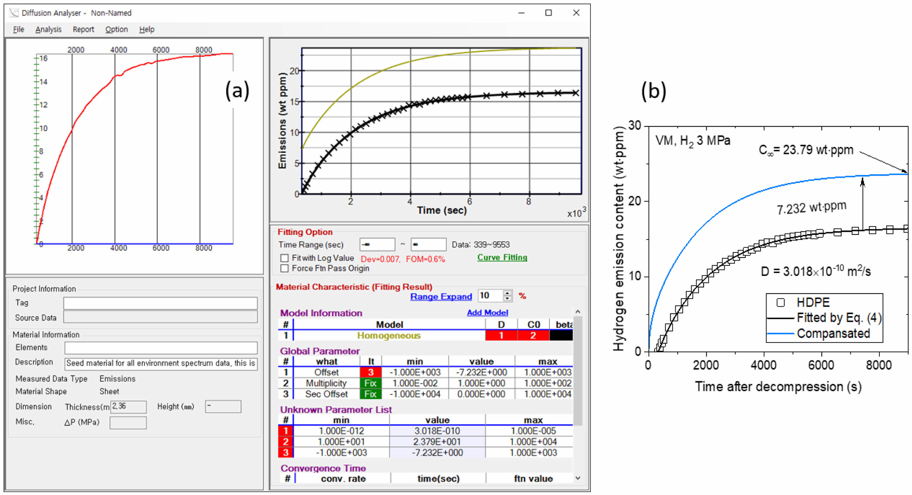Click scroll-up arrow in fitting result panel
Image resolution: width=912 pixels, height=495 pixels.
[577, 311]
